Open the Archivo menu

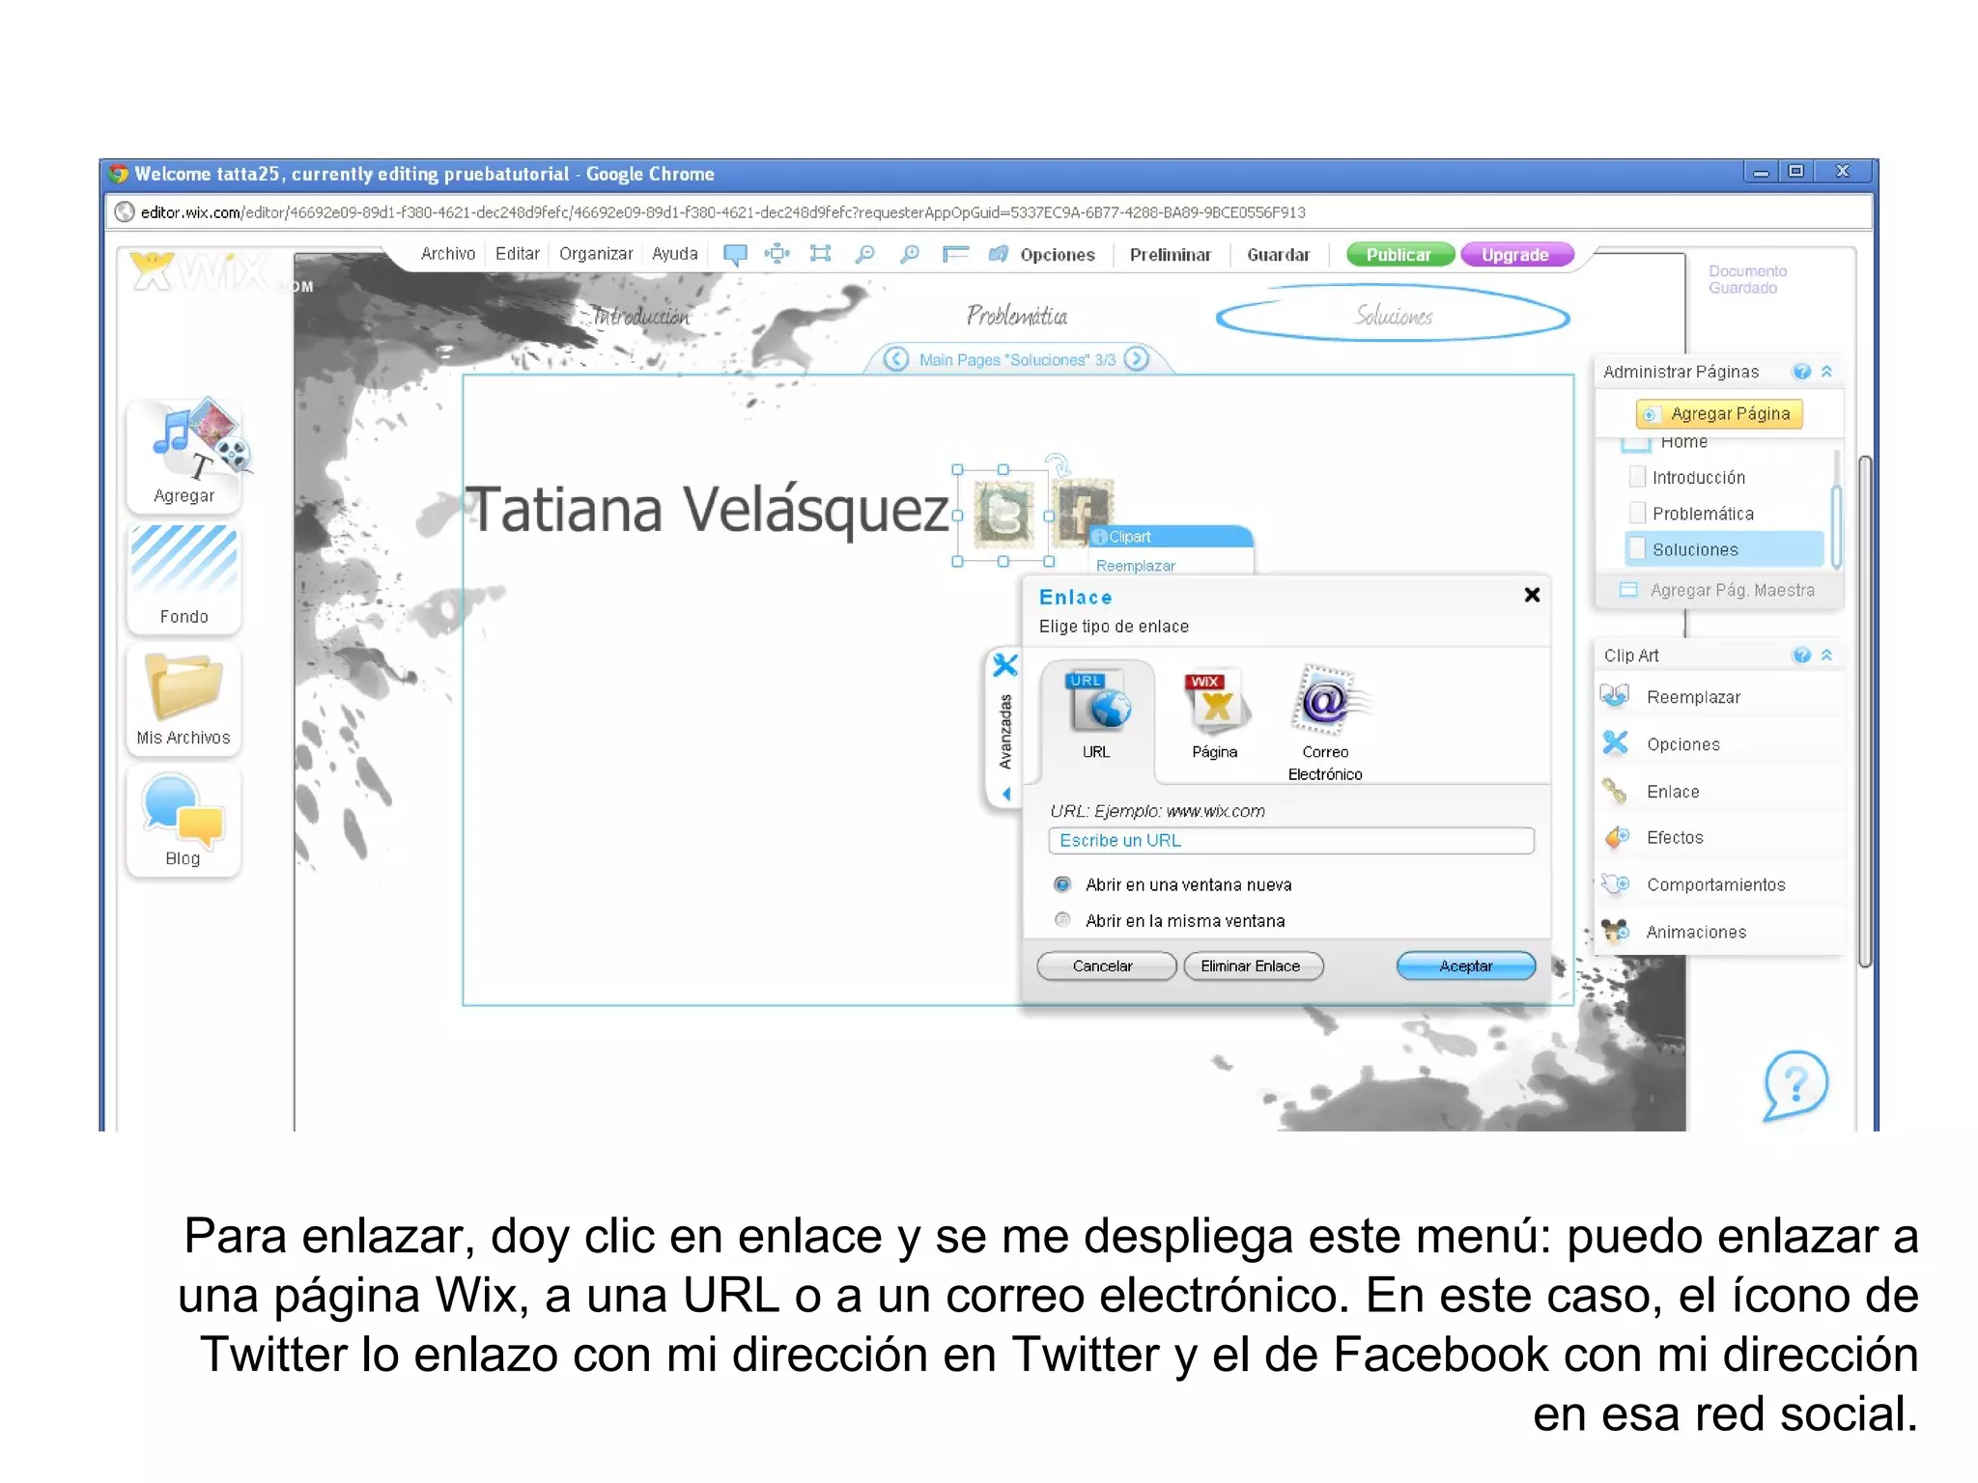point(448,254)
